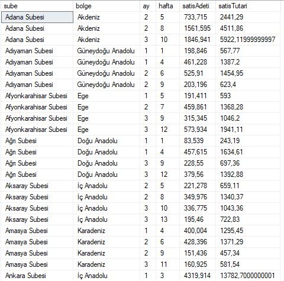Select cell with value 13782,7000000001
Screen dimensions: 284x281
(248, 276)
